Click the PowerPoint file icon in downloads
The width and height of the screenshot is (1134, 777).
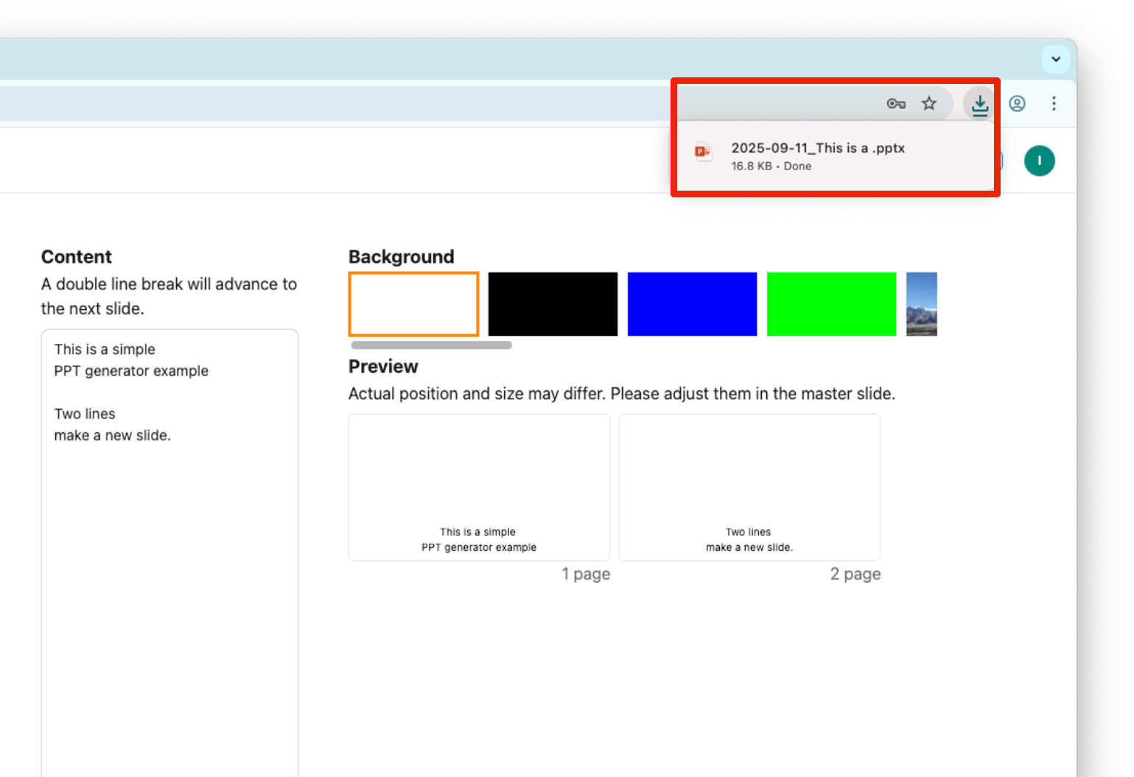pos(702,152)
